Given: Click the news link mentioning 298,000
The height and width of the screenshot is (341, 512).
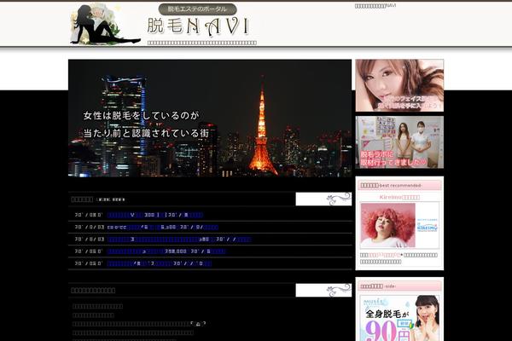Looking at the screenshot, I should [166, 251].
